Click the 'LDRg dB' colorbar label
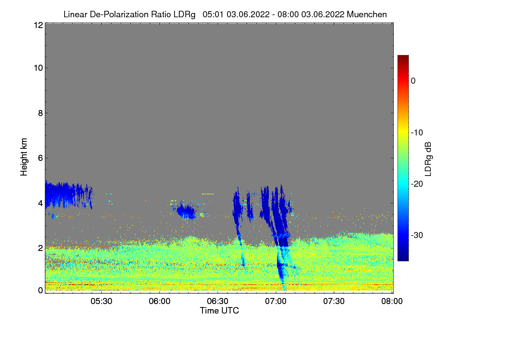The height and width of the screenshot is (345, 517). coord(428,159)
